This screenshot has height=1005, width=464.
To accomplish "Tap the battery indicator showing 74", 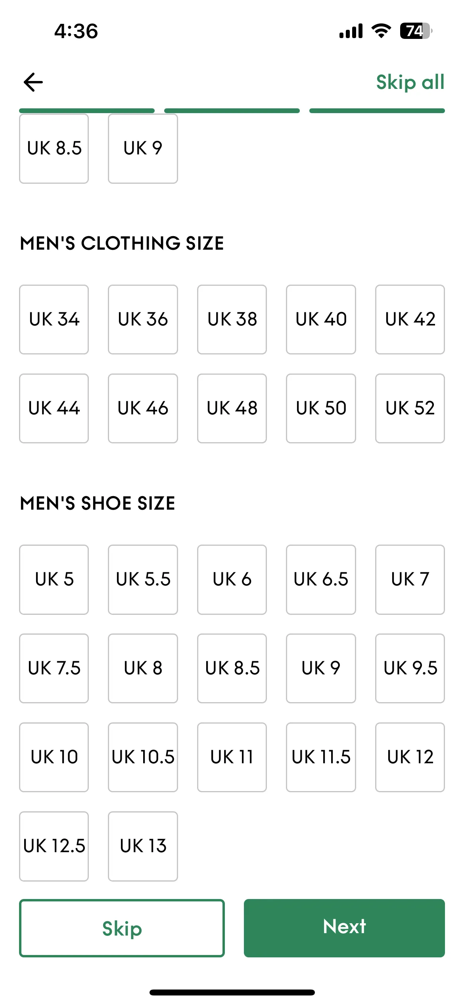I will tap(416, 31).
